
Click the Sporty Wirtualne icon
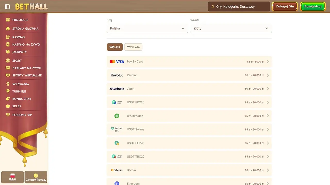point(8,75)
